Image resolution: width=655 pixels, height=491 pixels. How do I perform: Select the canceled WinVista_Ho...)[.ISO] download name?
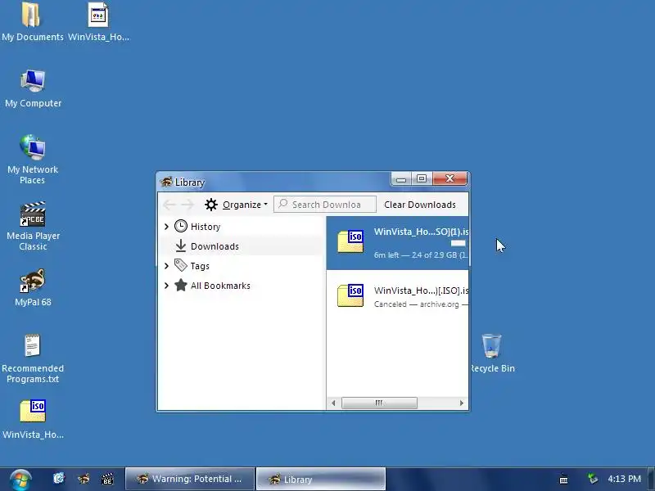pyautogui.click(x=421, y=291)
